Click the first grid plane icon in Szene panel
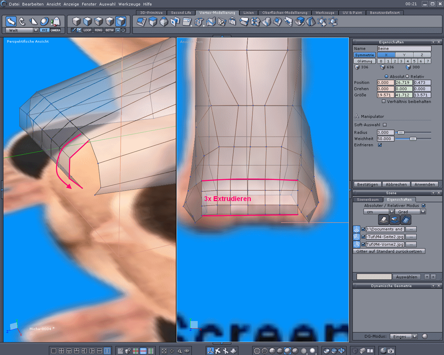 383,220
